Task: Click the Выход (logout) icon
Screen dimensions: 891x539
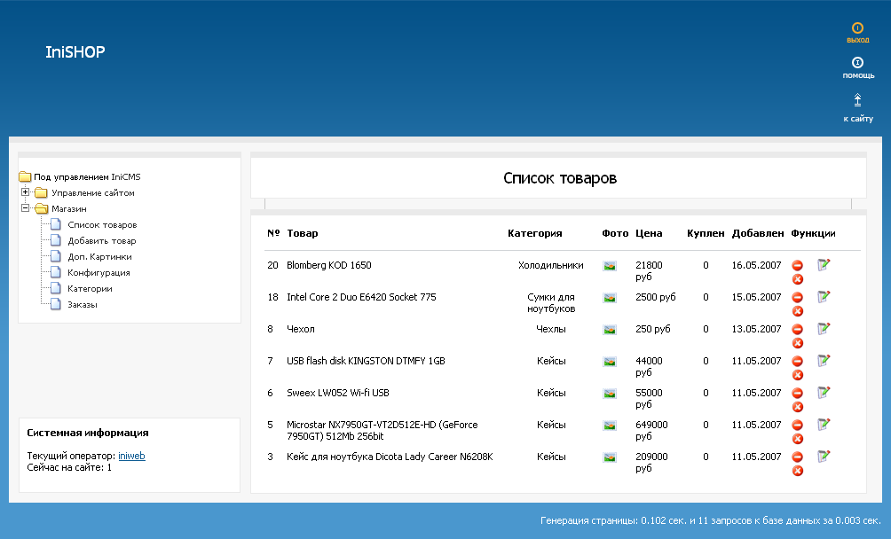Action: click(857, 29)
